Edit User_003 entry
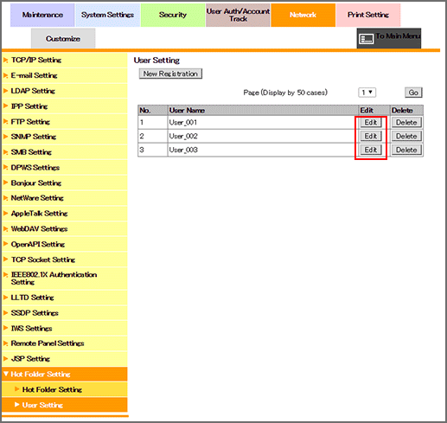447x423 pixels. tap(371, 150)
